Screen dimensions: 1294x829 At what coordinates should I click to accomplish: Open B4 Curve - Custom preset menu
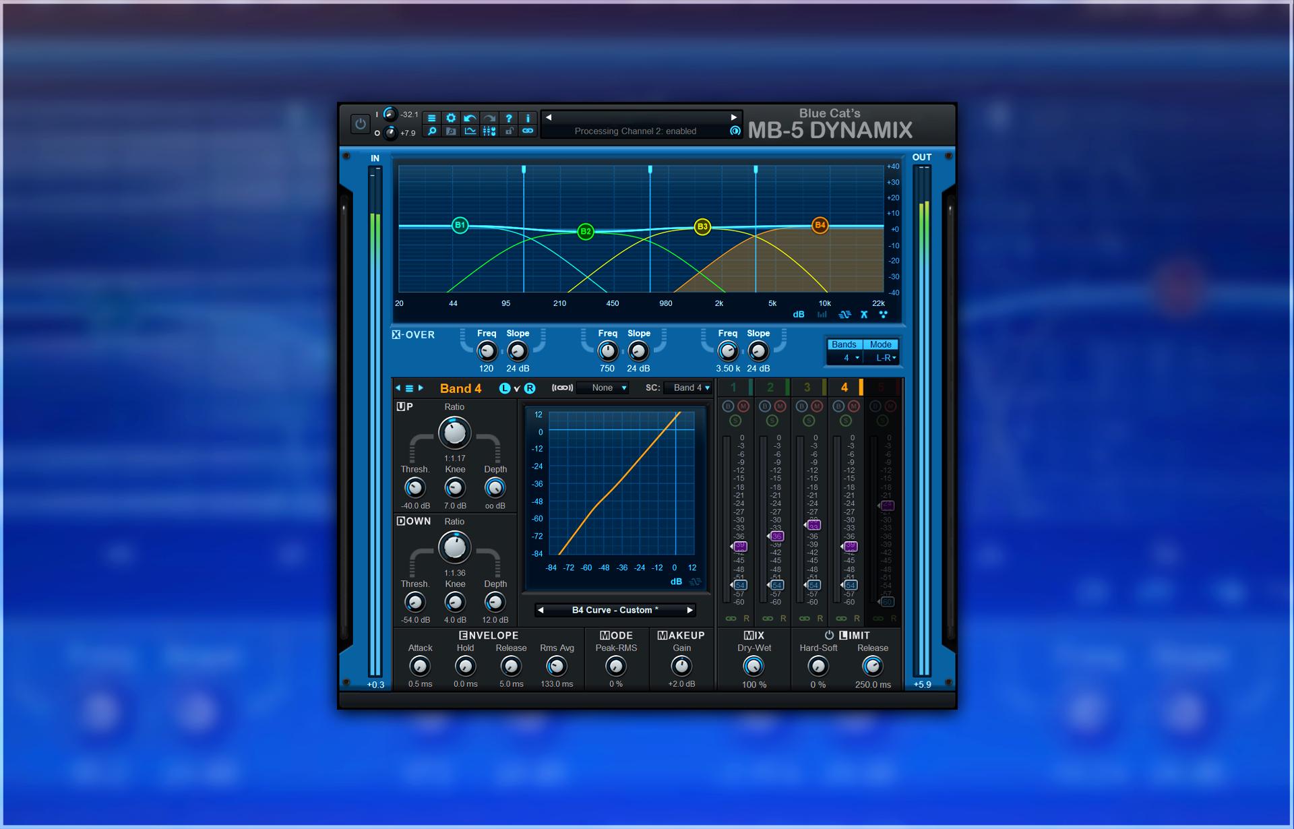(615, 610)
